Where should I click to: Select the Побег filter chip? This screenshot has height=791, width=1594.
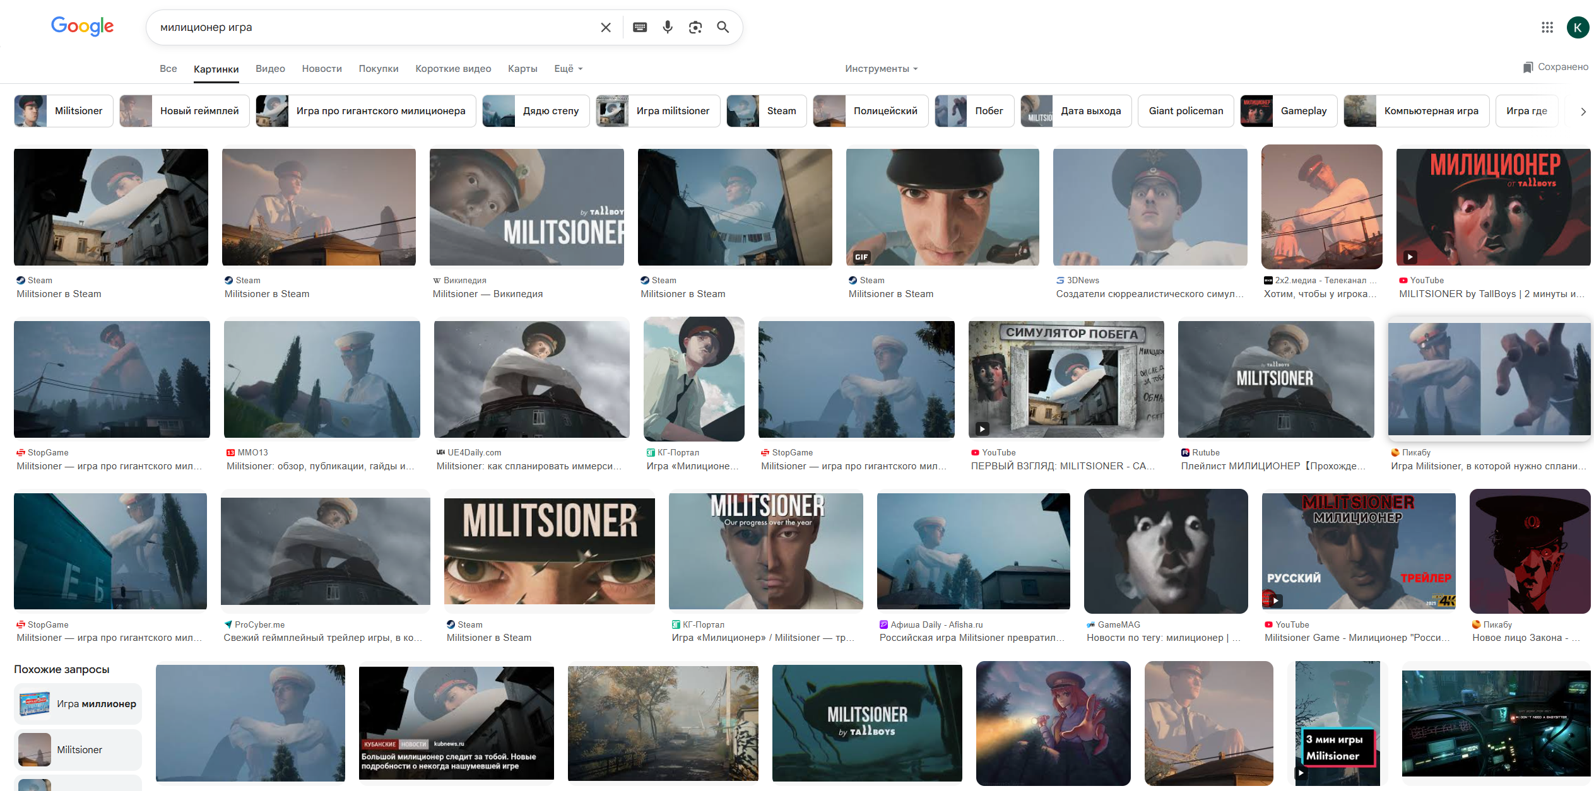(x=974, y=111)
